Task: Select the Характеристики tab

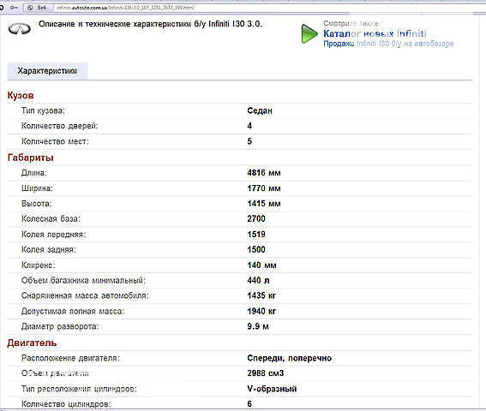Action: coord(47,71)
